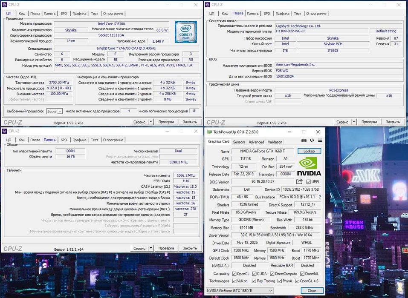
Task: Expand Сервис dropdown arrow in CPU window
Action: click(150, 122)
